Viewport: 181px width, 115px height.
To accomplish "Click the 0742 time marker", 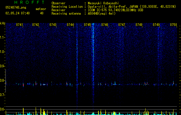I will [36, 25].
